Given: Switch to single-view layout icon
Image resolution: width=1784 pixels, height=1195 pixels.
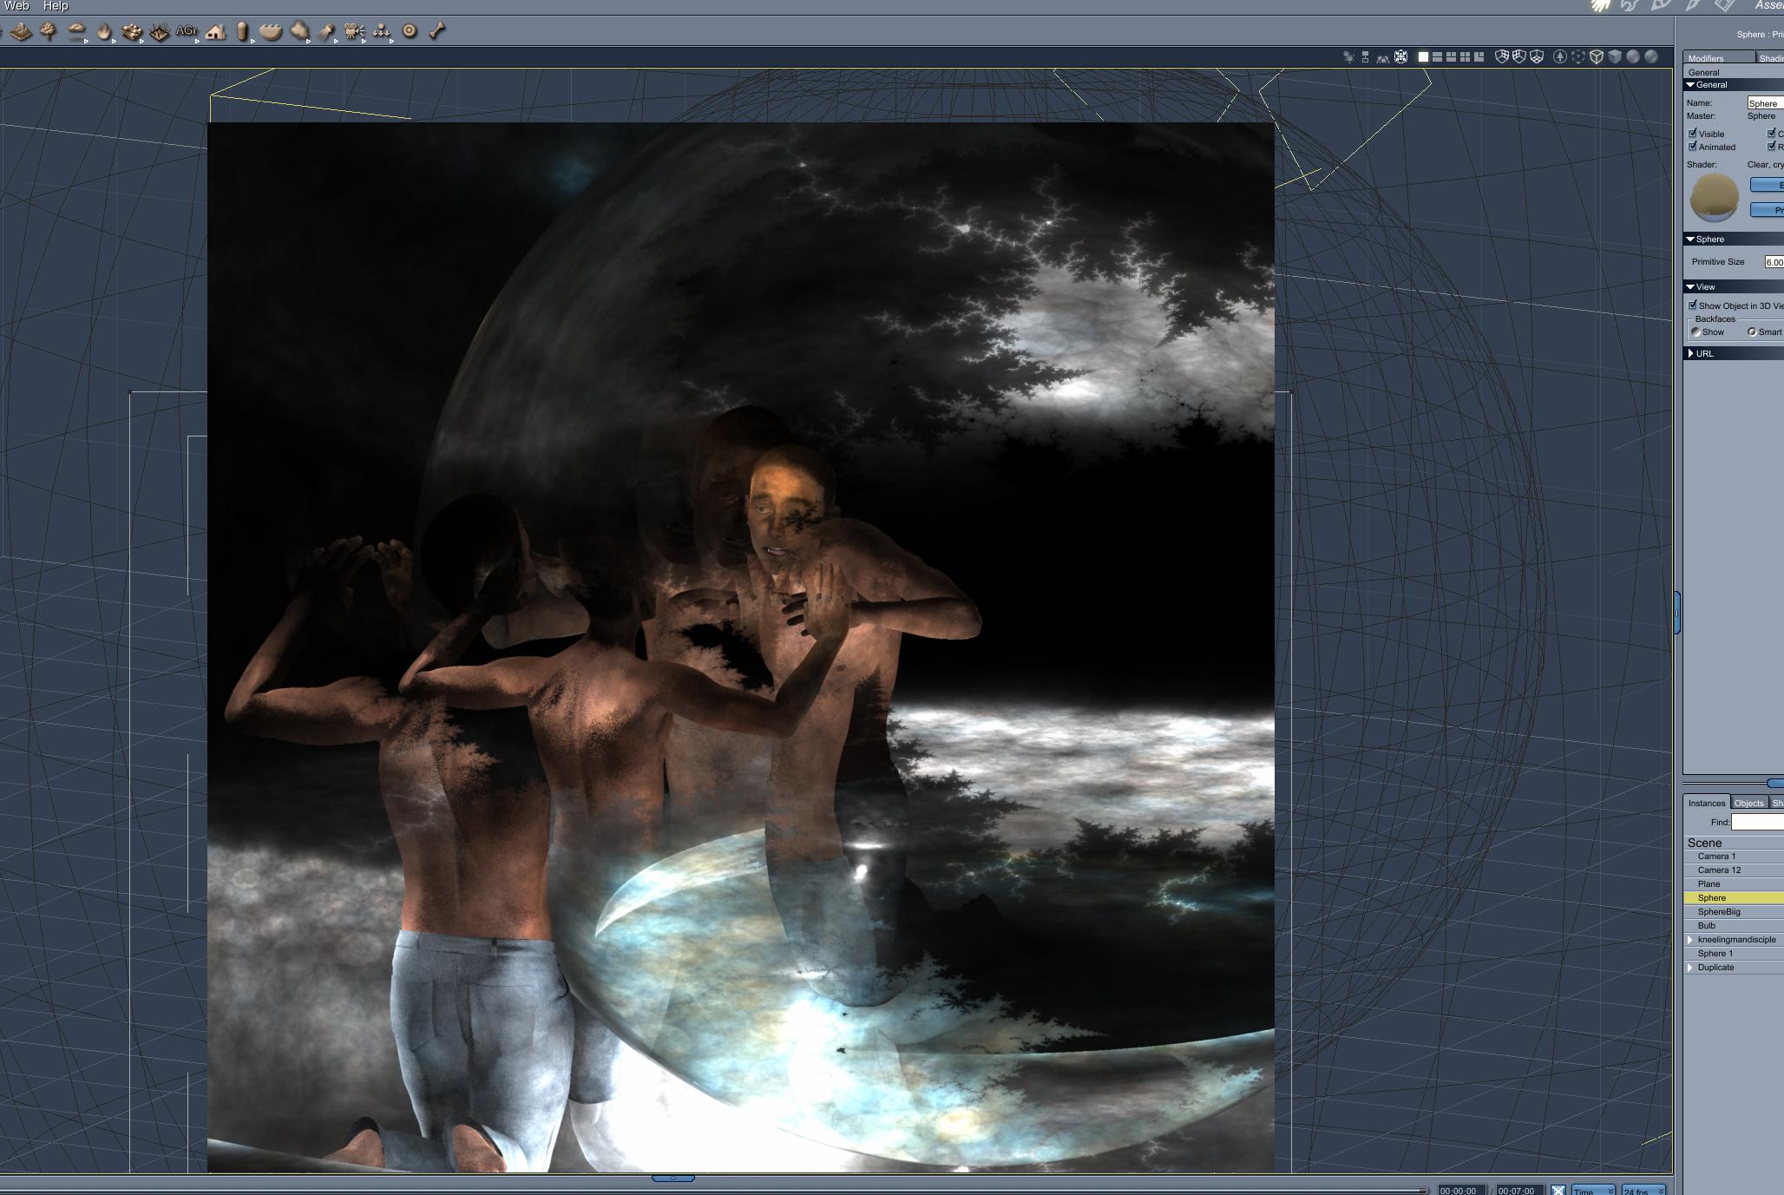Looking at the screenshot, I should (x=1423, y=57).
